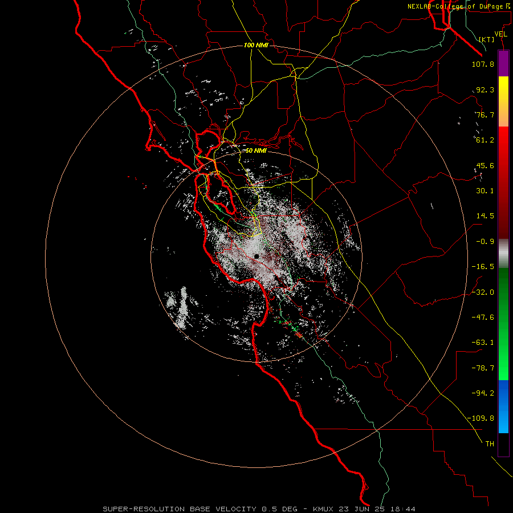Click the '0.5 DEG' elevation text in the caption
This screenshot has width=513, height=513.
pyautogui.click(x=279, y=509)
